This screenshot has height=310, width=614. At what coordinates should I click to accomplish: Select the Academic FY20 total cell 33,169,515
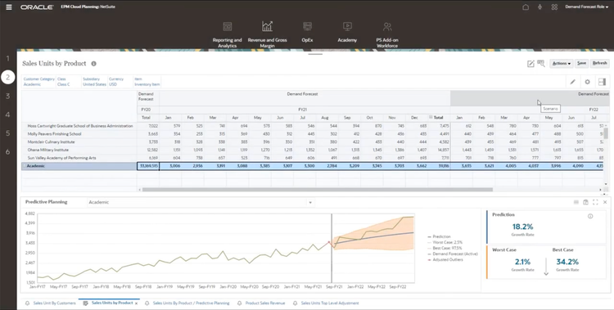[x=148, y=166]
